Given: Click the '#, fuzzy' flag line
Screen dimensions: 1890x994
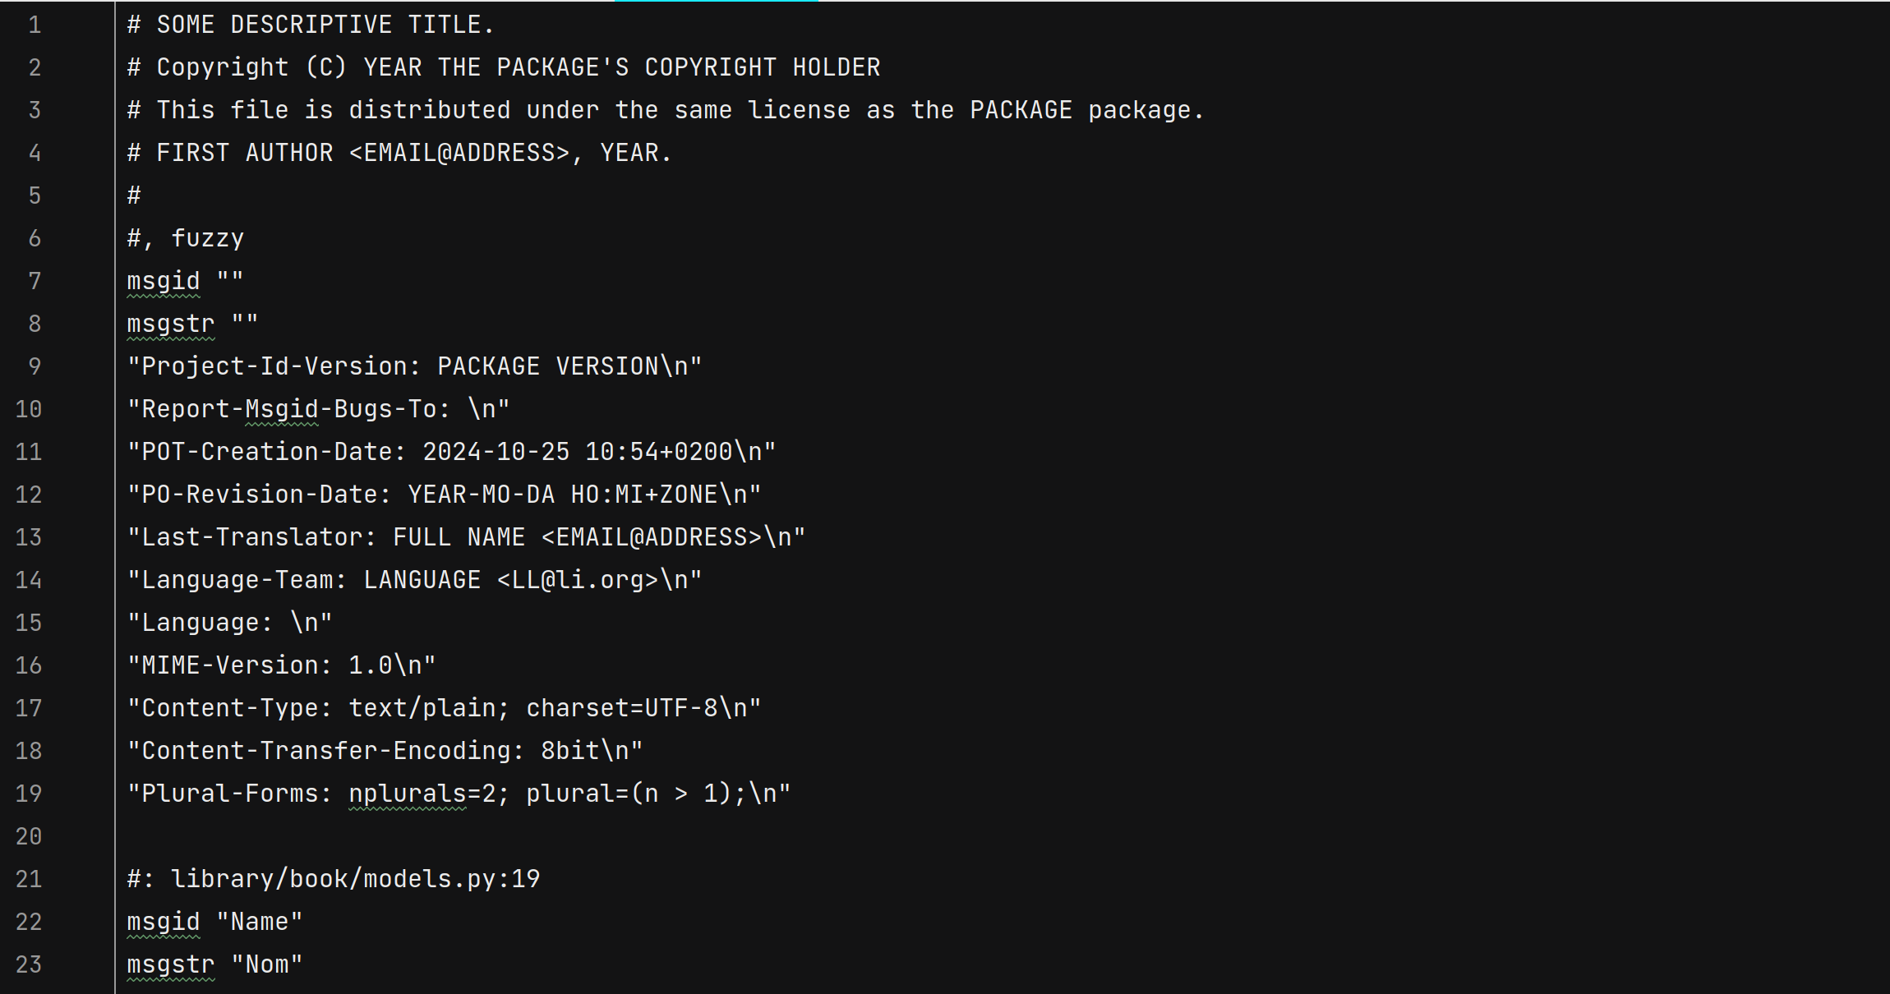Looking at the screenshot, I should click(186, 238).
